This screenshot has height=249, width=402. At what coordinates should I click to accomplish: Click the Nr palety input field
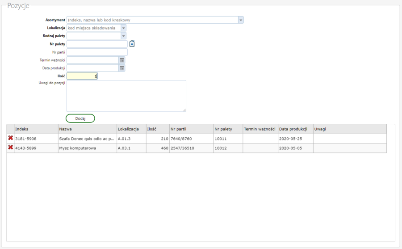(x=97, y=44)
